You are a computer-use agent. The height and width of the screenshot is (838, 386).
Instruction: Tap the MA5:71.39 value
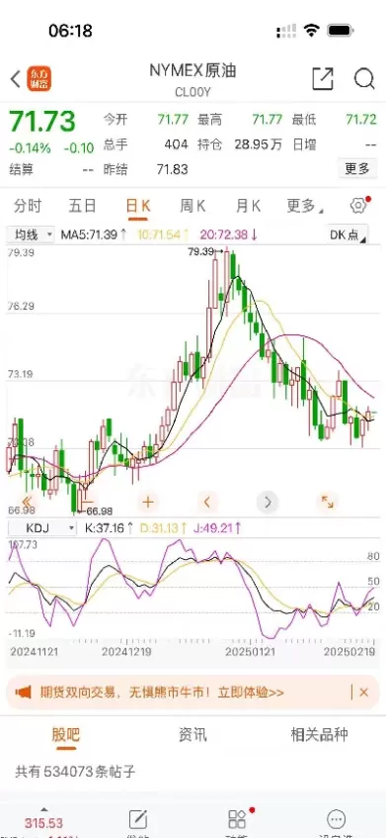coord(94,234)
